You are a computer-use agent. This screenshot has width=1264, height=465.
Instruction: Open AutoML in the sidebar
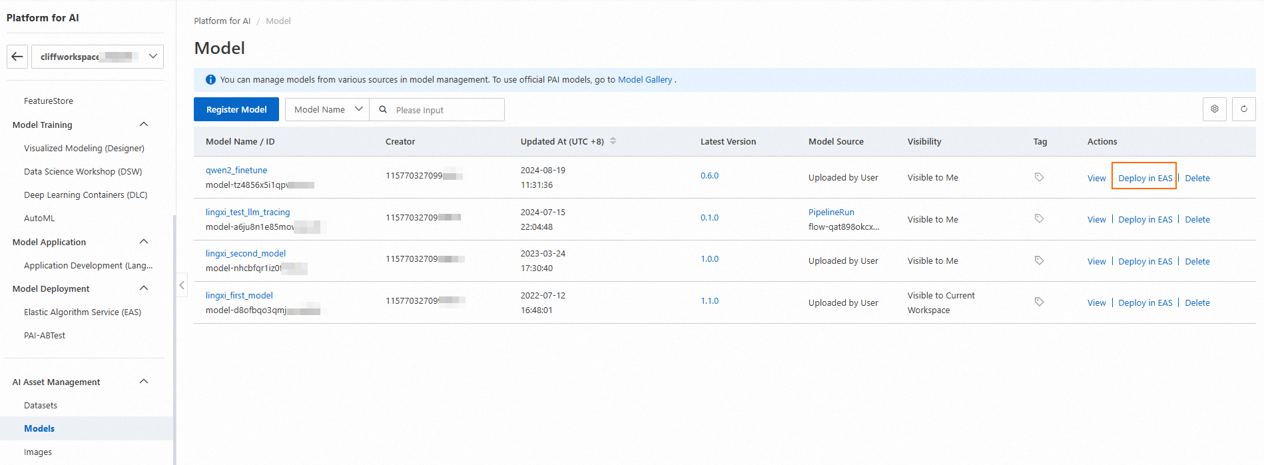click(x=39, y=219)
